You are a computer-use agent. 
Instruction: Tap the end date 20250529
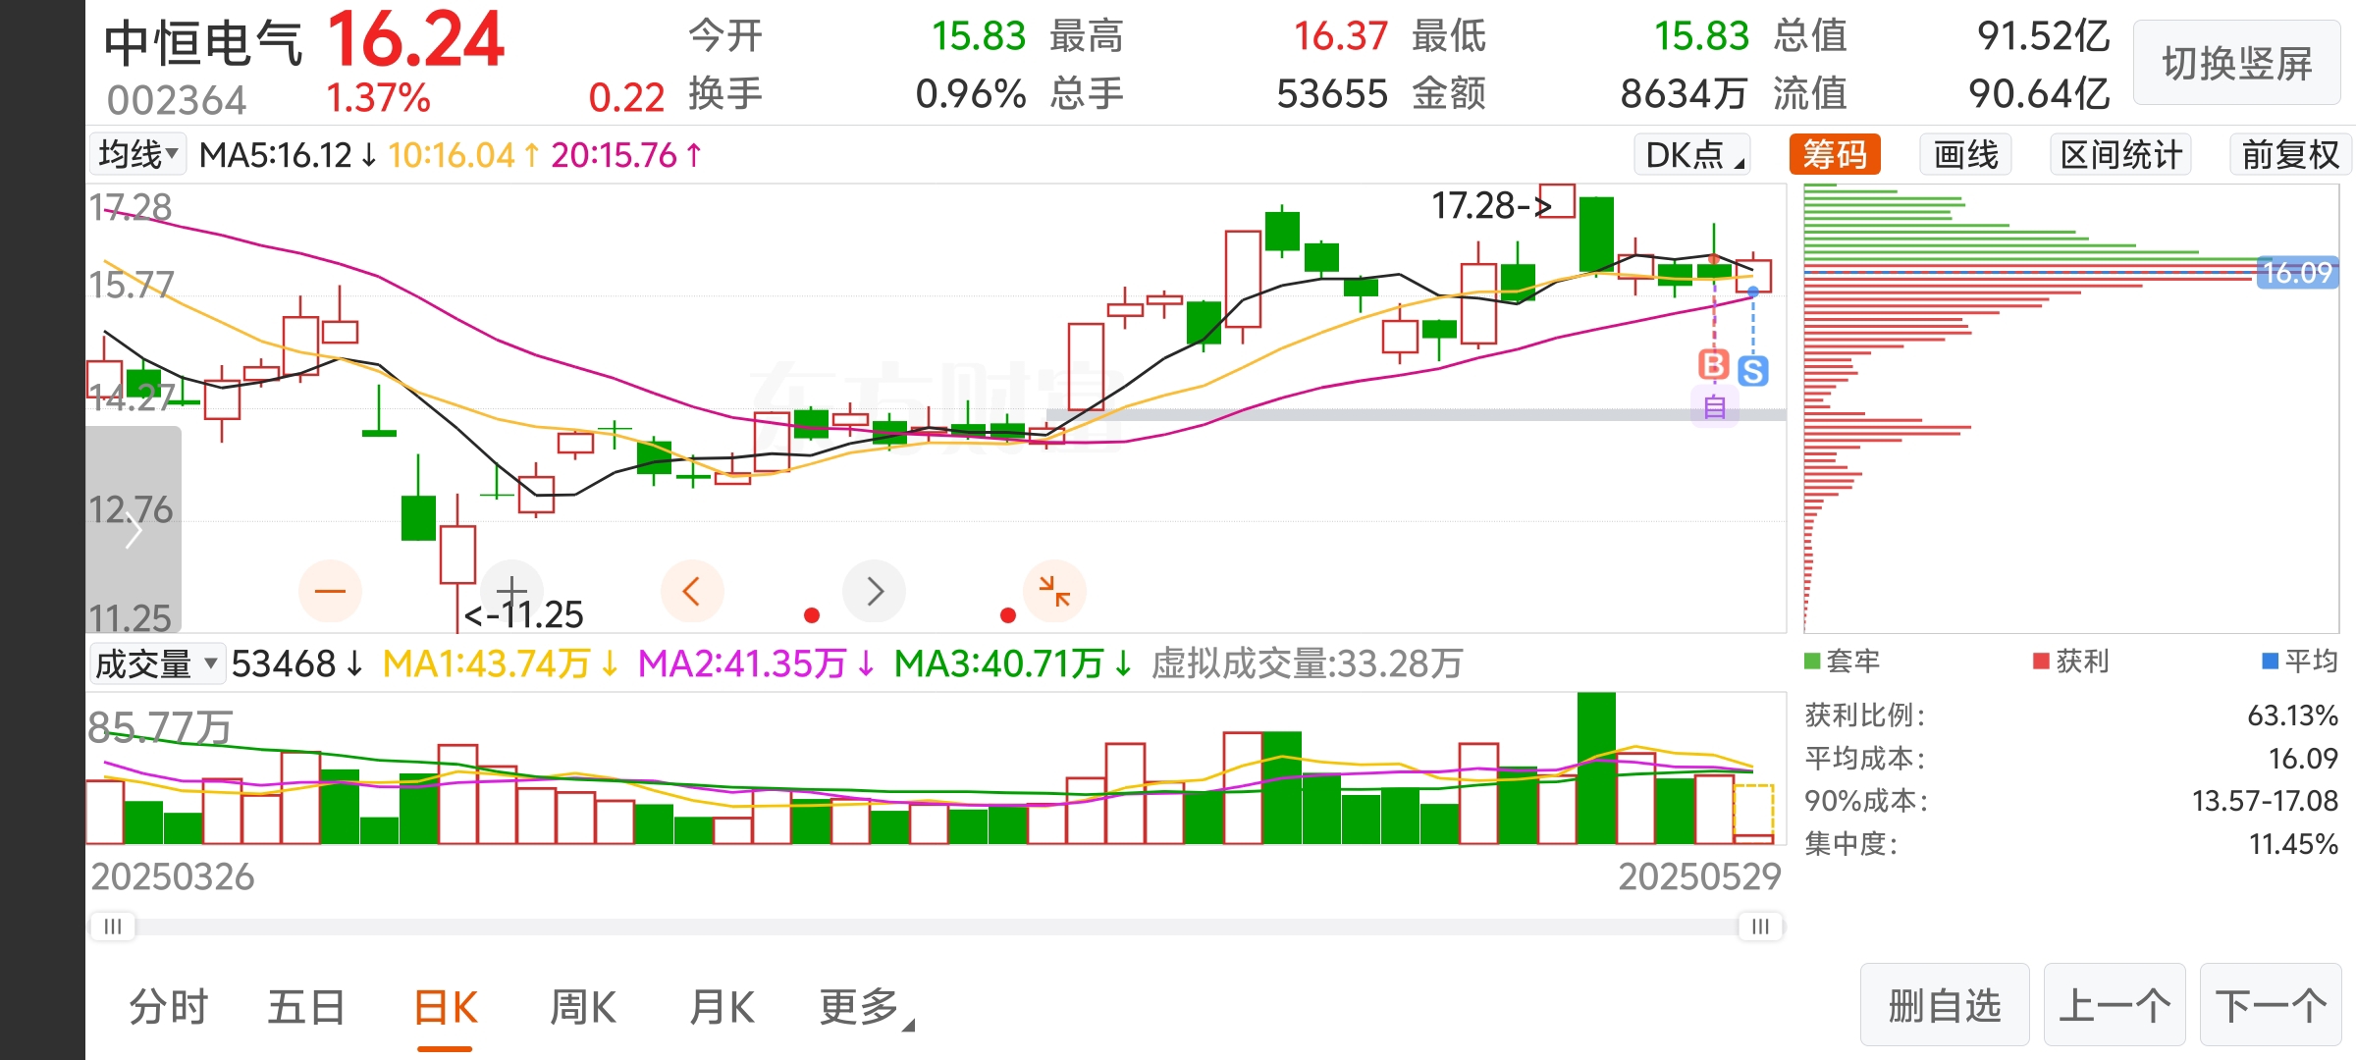click(1699, 876)
